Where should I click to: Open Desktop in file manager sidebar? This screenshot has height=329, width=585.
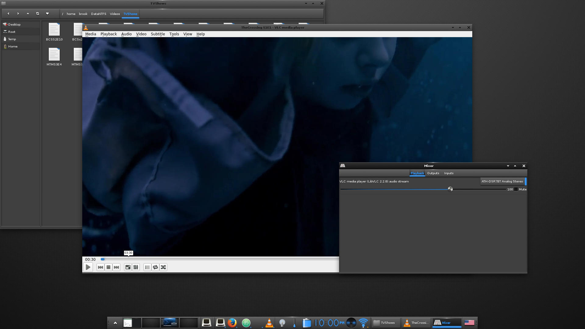21,24
